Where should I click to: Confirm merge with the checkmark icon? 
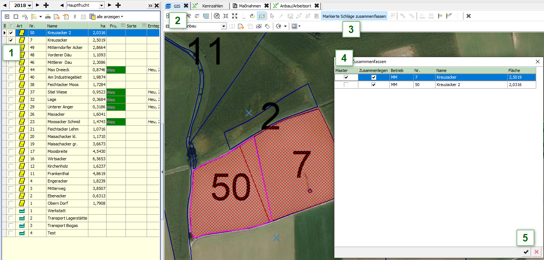(x=526, y=252)
